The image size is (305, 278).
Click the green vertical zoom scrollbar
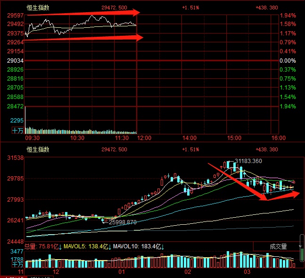click(302, 248)
